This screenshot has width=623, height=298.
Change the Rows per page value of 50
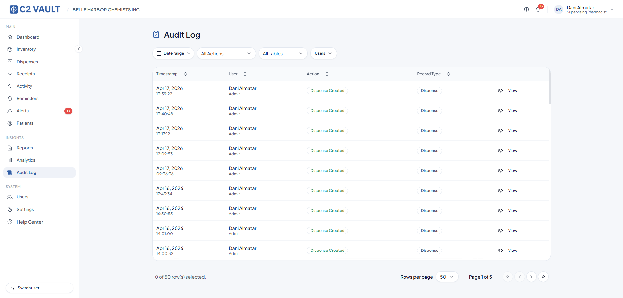447,277
